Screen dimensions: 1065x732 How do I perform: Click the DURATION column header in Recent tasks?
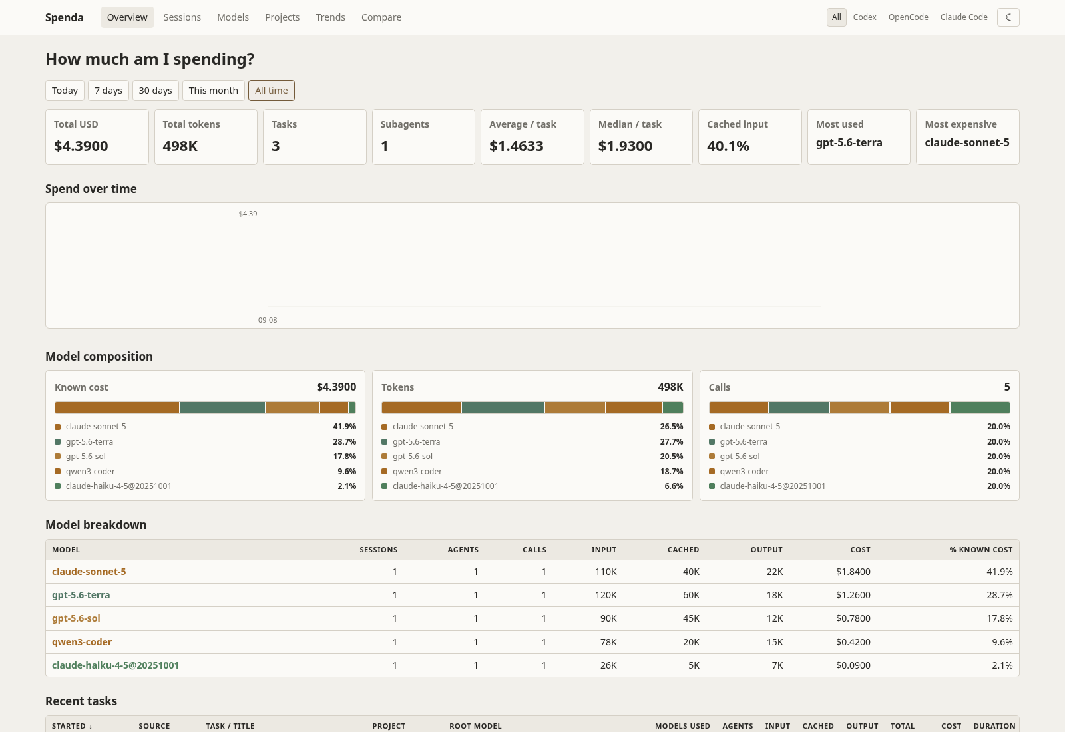coord(994,726)
